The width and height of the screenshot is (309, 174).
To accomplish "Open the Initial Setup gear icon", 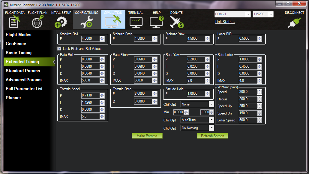I will [x=61, y=22].
